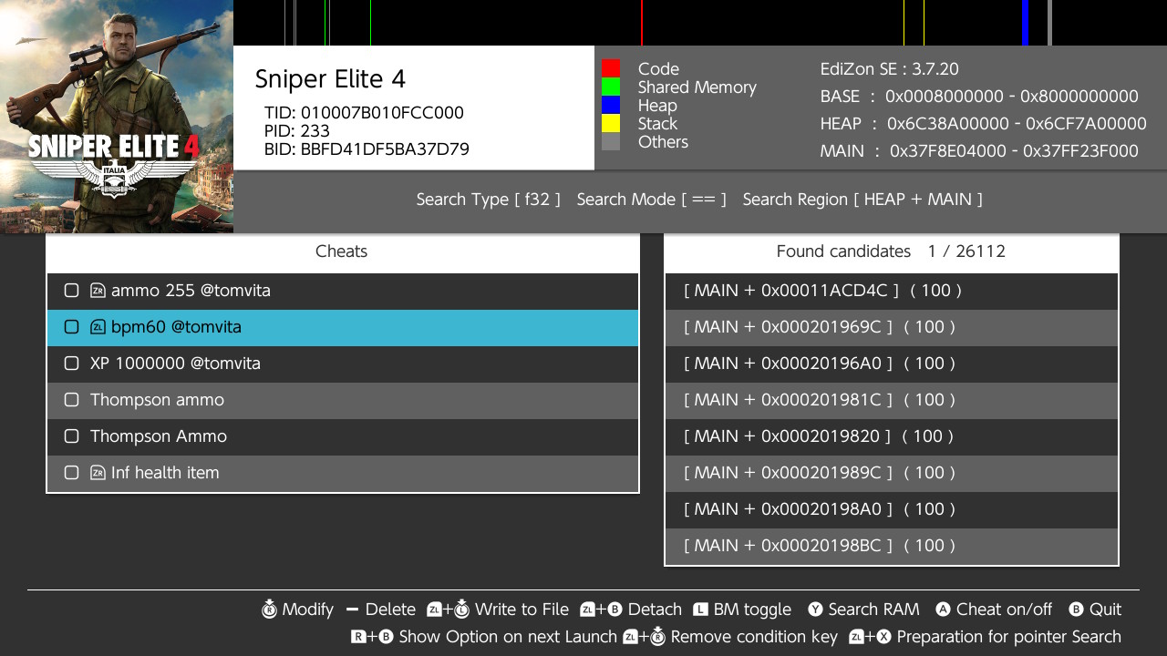Click the red code marker in memory map
Image resolution: width=1167 pixels, height=656 pixels.
[642, 23]
